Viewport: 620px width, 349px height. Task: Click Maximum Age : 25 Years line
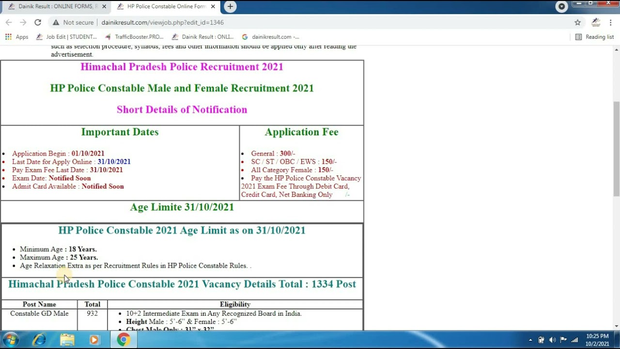click(x=59, y=257)
